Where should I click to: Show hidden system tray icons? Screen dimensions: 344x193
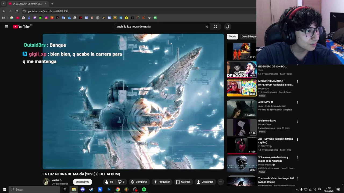(297, 190)
